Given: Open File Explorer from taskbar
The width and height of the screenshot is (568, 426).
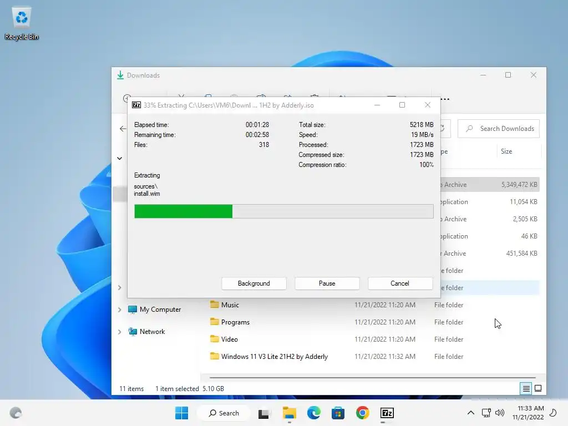Looking at the screenshot, I should click(x=289, y=413).
